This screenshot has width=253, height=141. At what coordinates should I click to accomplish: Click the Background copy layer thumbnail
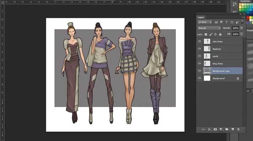click(207, 71)
